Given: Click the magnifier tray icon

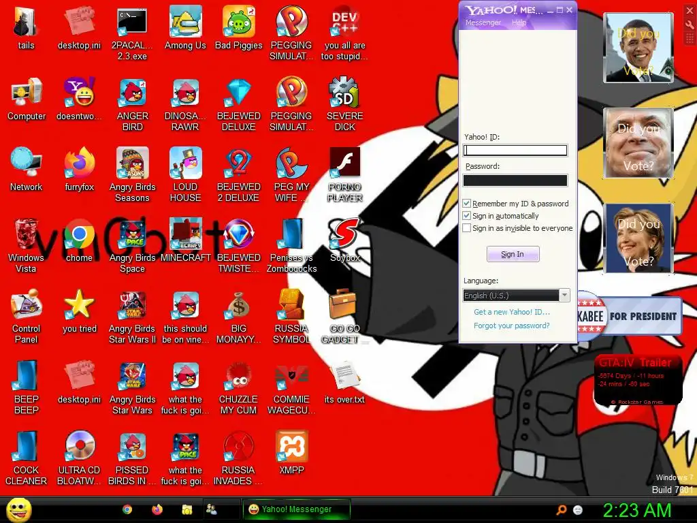Looking at the screenshot, I should [x=562, y=509].
